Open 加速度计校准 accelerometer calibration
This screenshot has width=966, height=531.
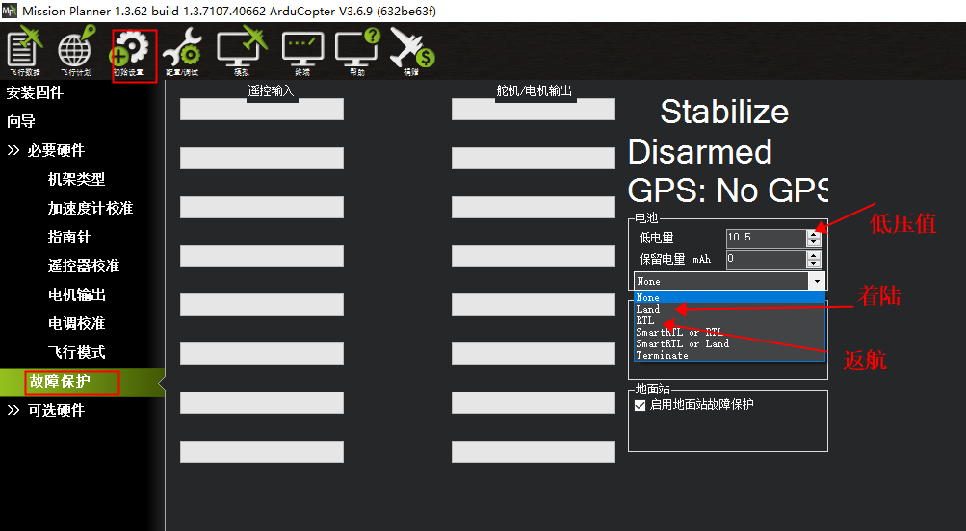coord(91,208)
